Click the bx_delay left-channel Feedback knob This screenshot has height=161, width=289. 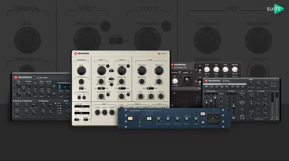pyautogui.click(x=28, y=86)
